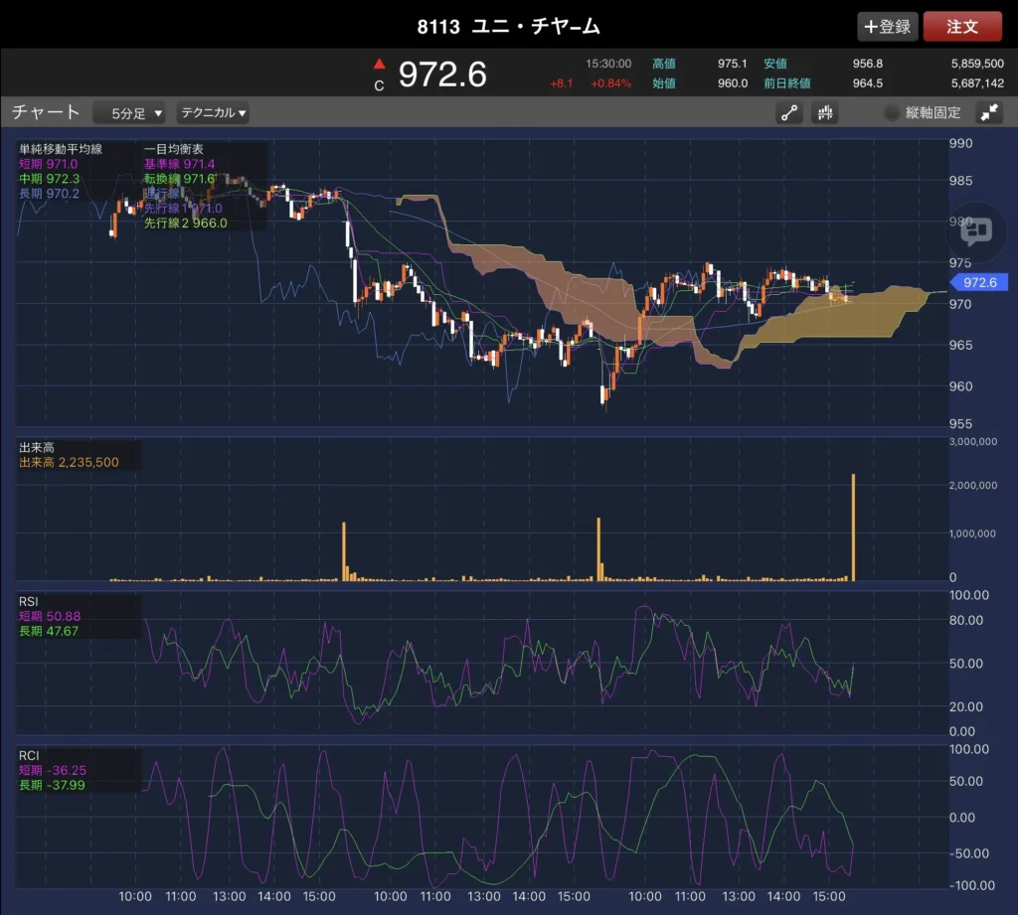
Task: Click the red up-triangle price indicator
Action: click(x=379, y=66)
